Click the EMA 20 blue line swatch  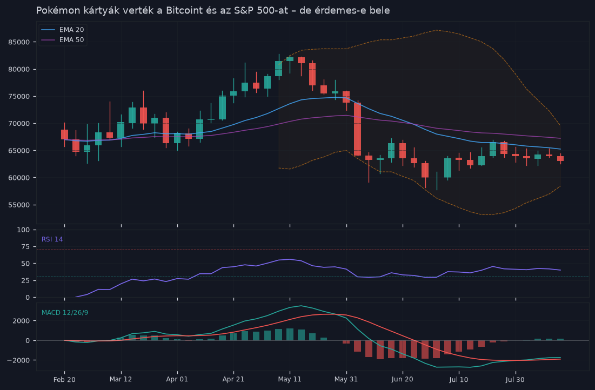(x=48, y=30)
